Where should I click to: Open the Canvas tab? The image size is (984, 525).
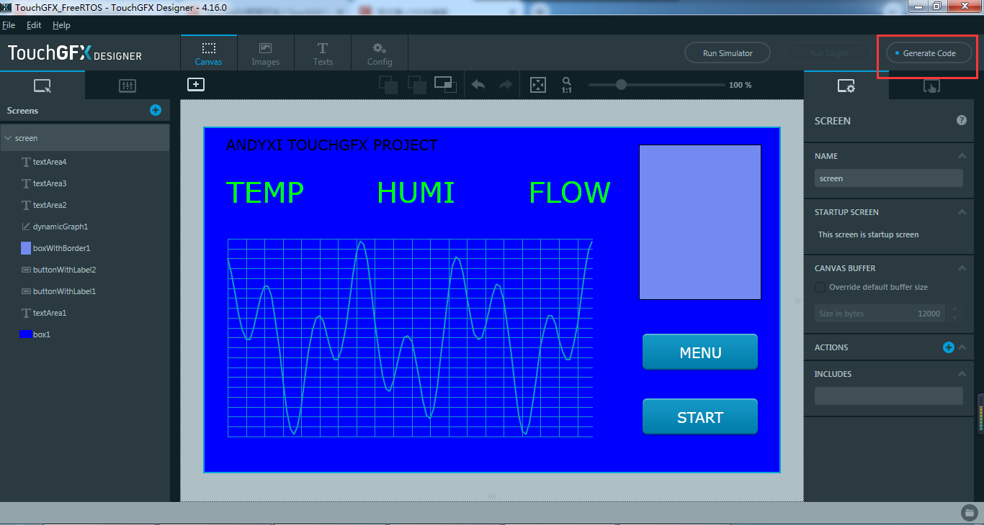[208, 53]
